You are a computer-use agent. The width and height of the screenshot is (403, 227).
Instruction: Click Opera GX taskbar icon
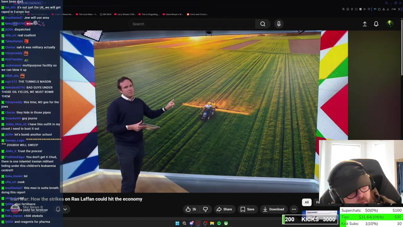click(x=198, y=223)
